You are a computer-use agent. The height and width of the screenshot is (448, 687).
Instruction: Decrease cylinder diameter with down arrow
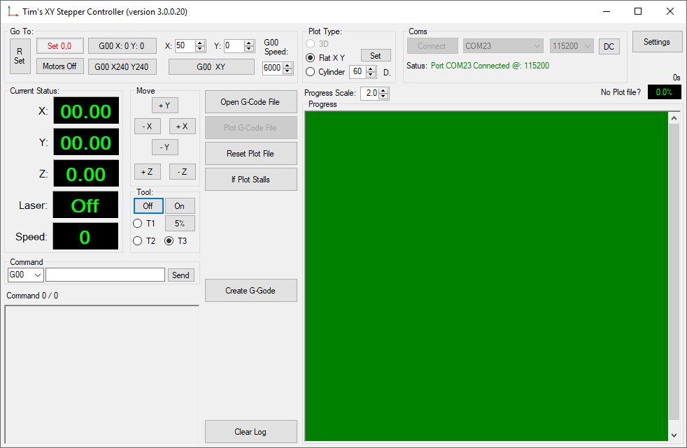pyautogui.click(x=371, y=75)
